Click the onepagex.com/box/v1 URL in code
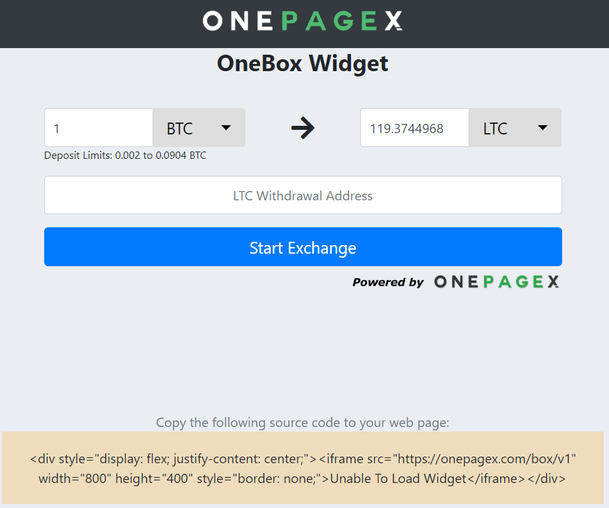This screenshot has height=508, width=609. [484, 459]
